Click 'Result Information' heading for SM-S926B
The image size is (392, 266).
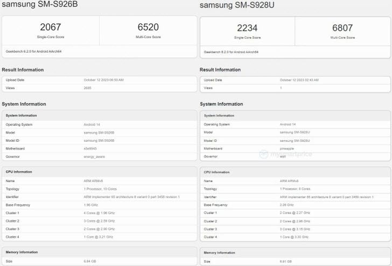tap(23, 70)
